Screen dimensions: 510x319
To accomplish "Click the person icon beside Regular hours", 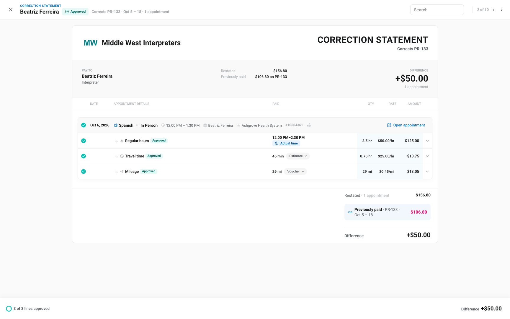I will tap(122, 141).
